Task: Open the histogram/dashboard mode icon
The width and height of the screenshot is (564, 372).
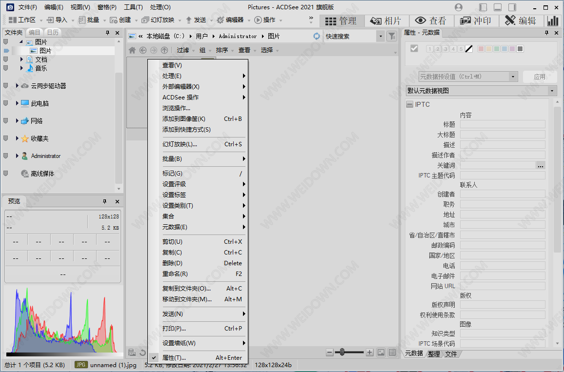Action: 553,20
